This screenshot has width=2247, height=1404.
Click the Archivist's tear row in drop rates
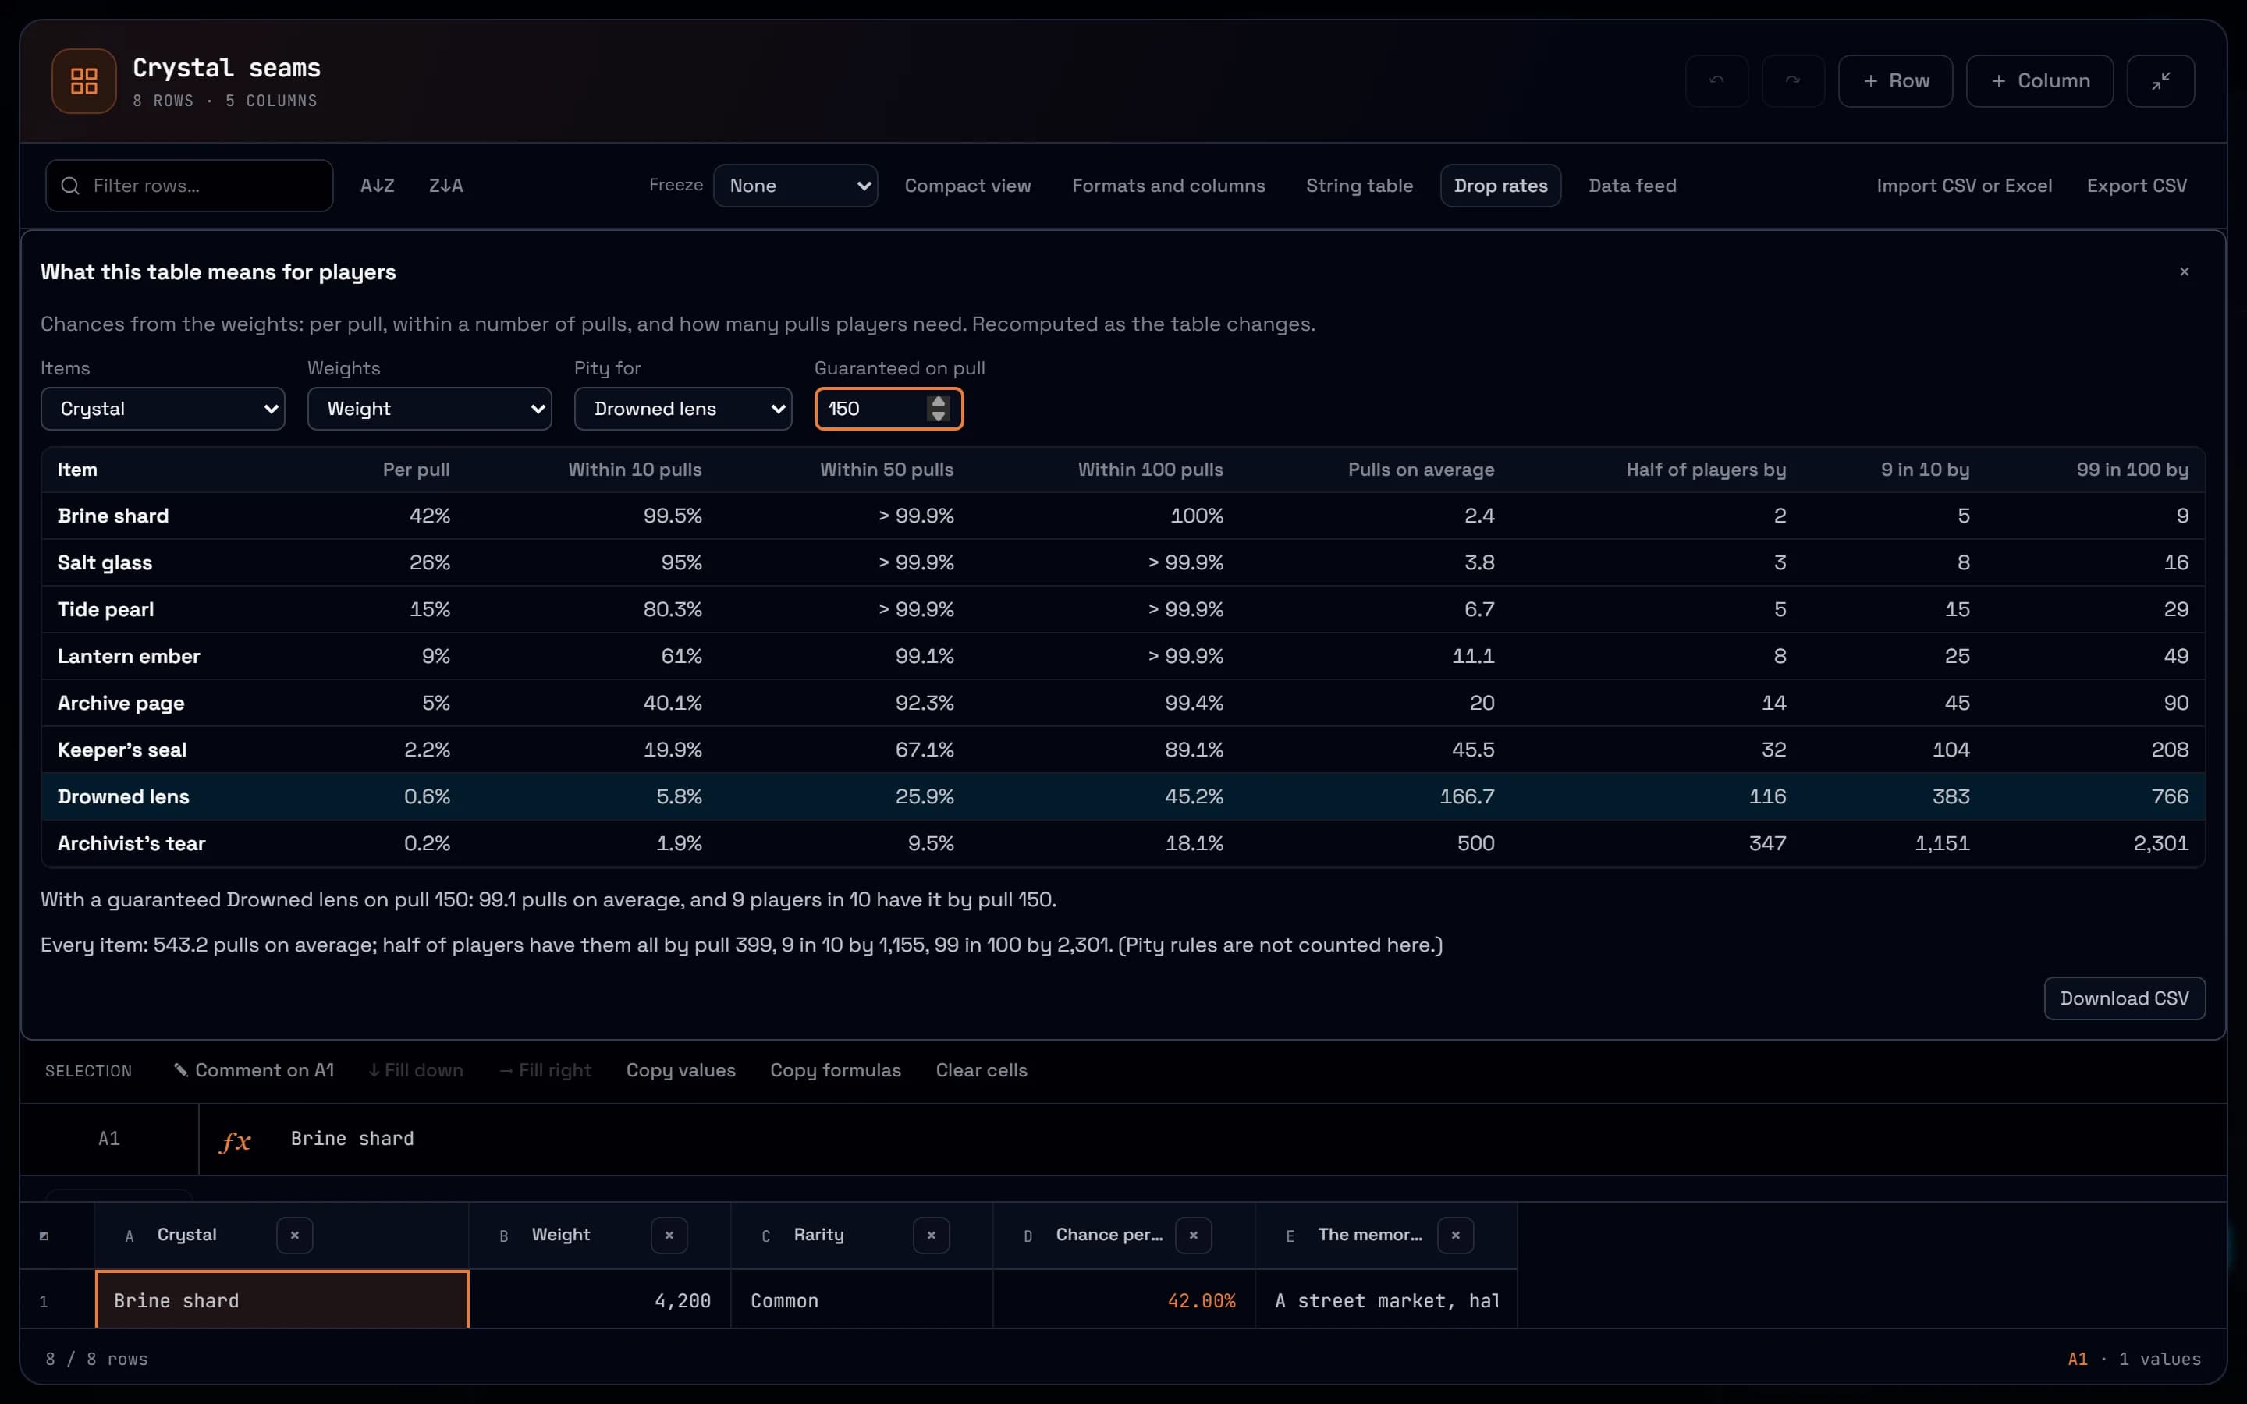1123,843
